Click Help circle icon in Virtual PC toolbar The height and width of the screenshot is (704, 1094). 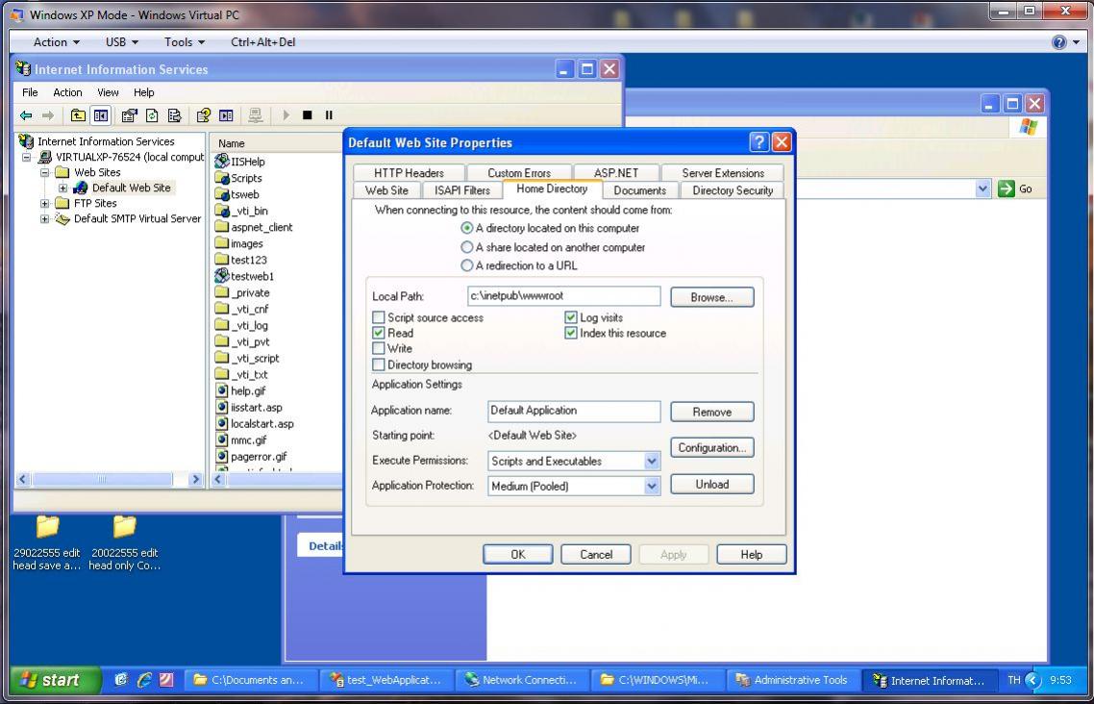[1059, 42]
